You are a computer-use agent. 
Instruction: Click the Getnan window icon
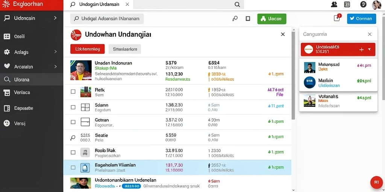pyautogui.click(x=85, y=122)
